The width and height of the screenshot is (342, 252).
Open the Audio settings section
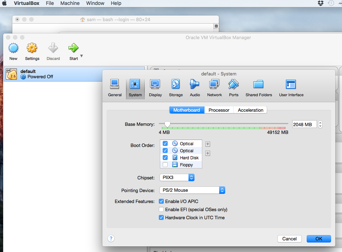(195, 88)
